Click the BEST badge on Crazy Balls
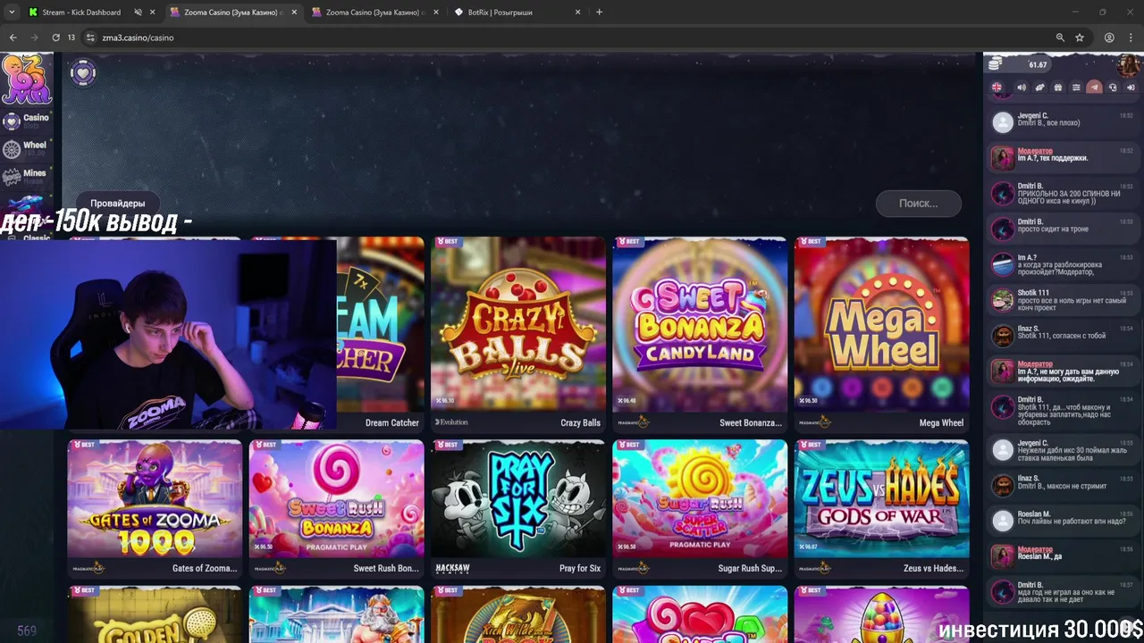Image resolution: width=1144 pixels, height=643 pixels. coord(449,242)
